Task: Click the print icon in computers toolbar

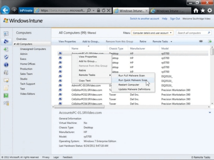Action: coord(201,41)
